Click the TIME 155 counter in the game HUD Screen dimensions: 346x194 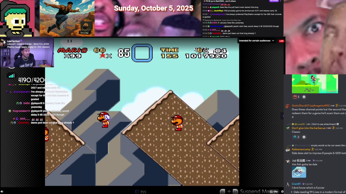click(169, 53)
